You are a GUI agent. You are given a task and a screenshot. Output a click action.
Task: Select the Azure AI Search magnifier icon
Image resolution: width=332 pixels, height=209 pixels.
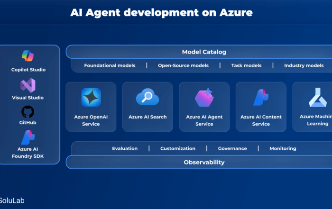[148, 97]
